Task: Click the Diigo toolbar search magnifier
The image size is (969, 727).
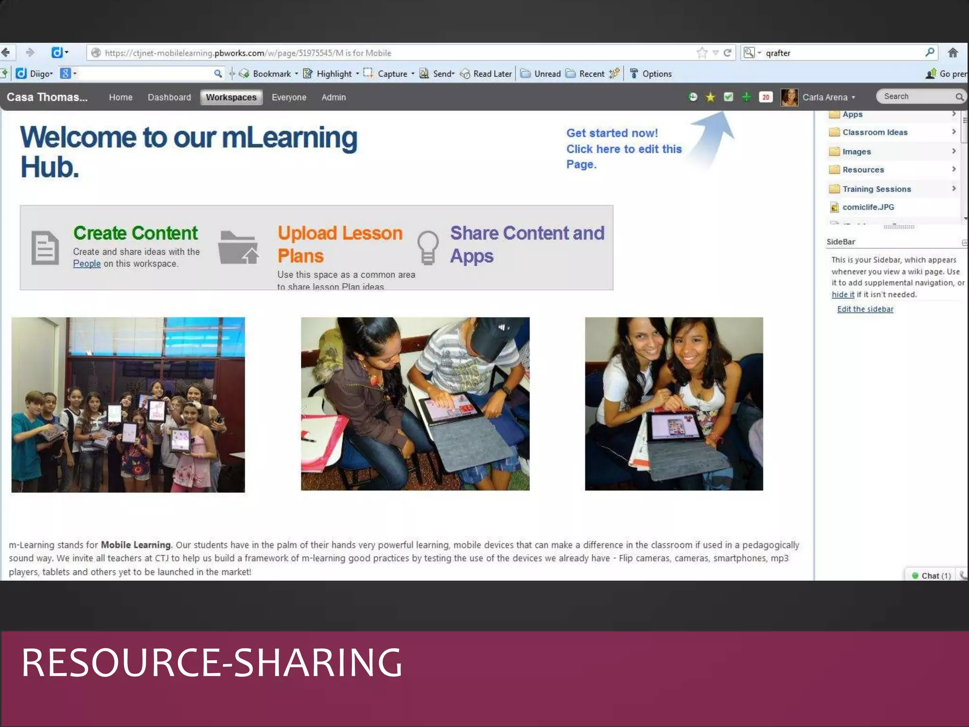Action: 218,73
